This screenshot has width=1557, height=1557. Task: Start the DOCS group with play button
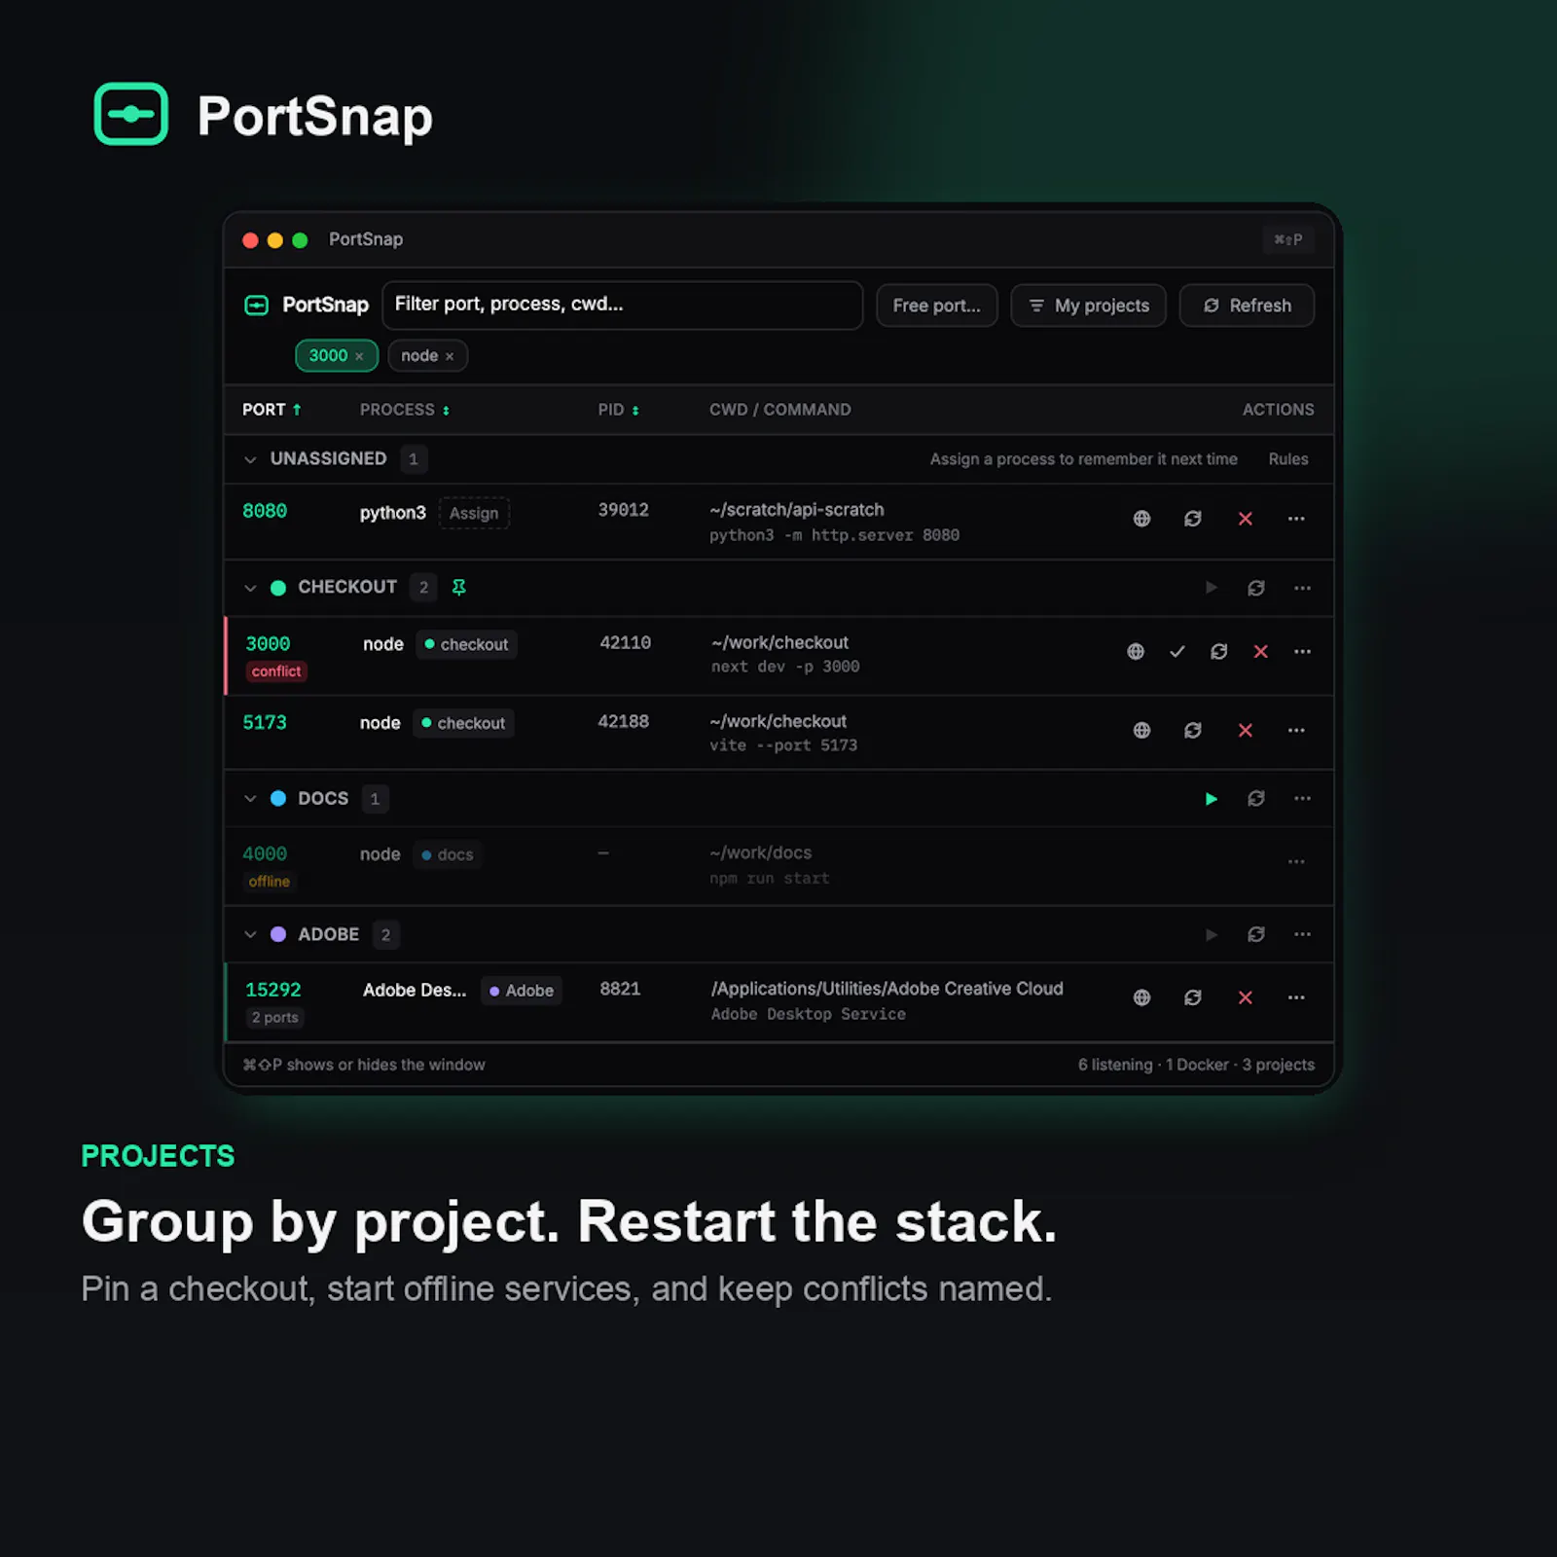1211,799
